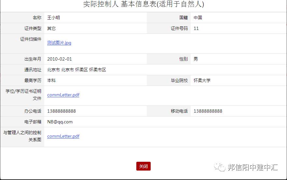
Task: Click the ID number value 11
Action: [196, 28]
